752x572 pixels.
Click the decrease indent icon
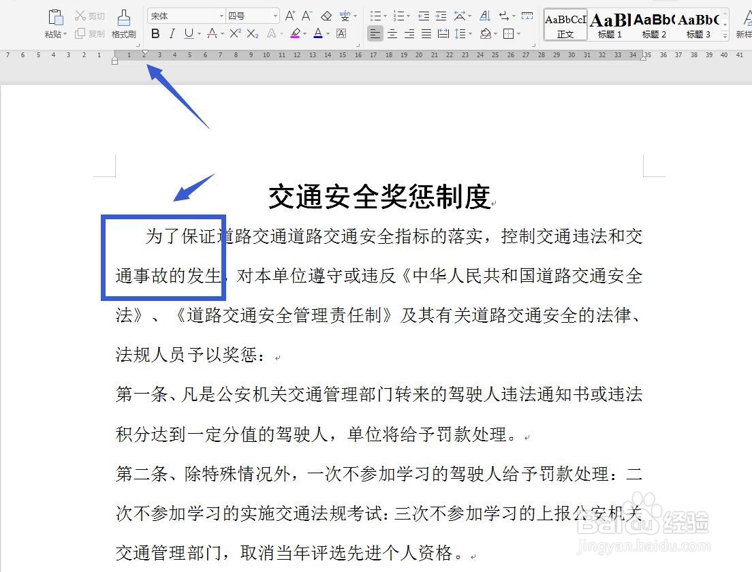coord(424,16)
